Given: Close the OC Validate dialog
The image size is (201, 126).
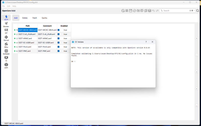Looking at the screenshot, I should pyautogui.click(x=153, y=42).
